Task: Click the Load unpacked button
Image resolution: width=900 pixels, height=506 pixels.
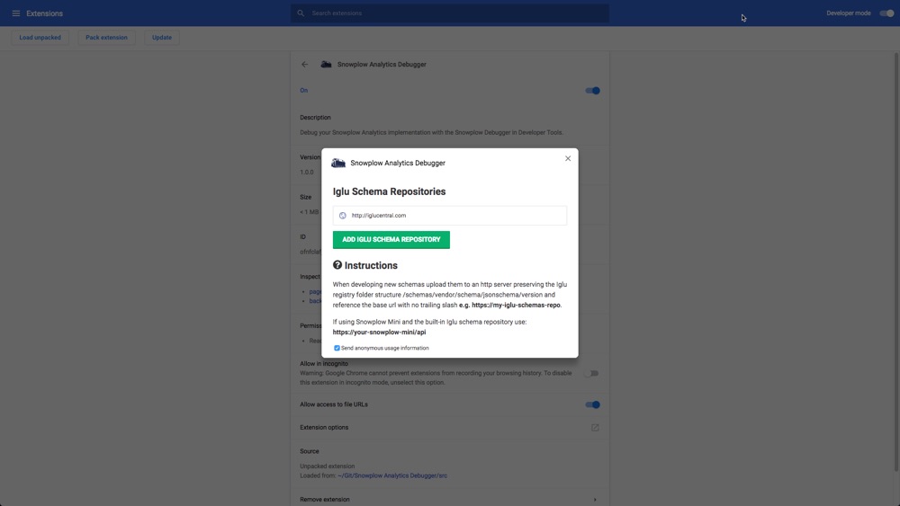Action: [x=40, y=37]
